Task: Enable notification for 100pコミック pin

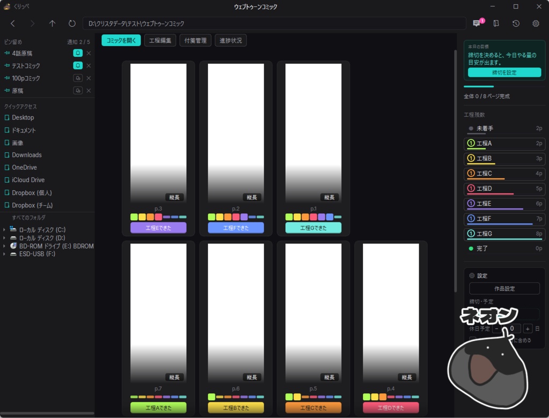Action: point(78,78)
